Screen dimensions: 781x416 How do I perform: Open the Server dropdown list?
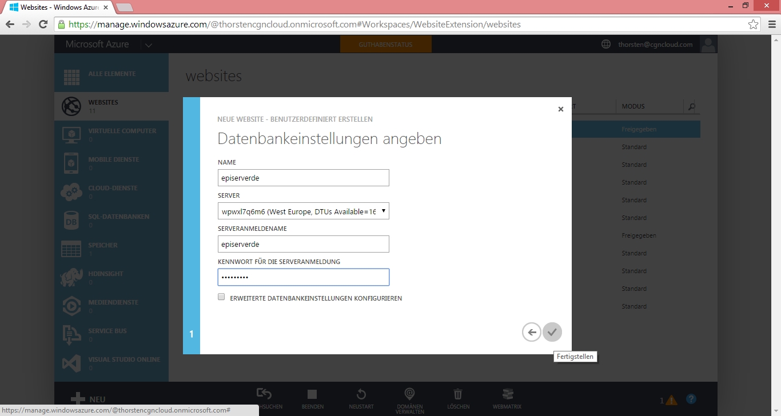coord(303,211)
